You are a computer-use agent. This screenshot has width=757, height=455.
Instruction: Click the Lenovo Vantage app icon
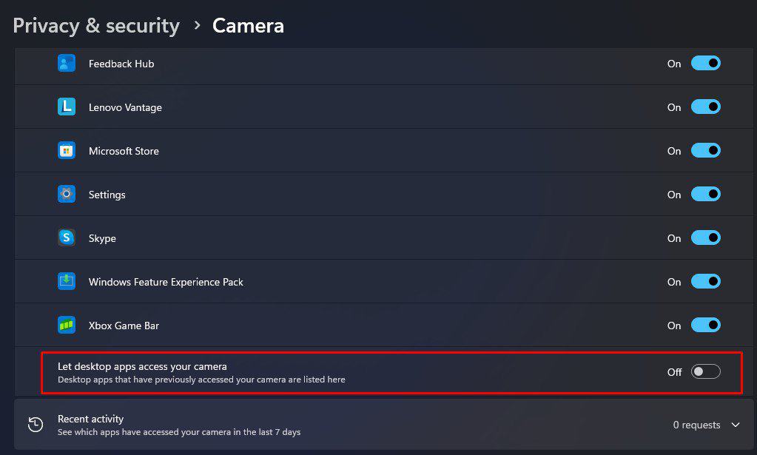click(67, 107)
